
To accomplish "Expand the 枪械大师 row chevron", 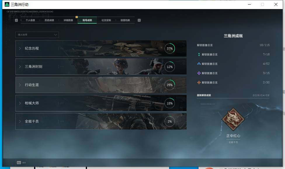I will pyautogui.click(x=20, y=103).
